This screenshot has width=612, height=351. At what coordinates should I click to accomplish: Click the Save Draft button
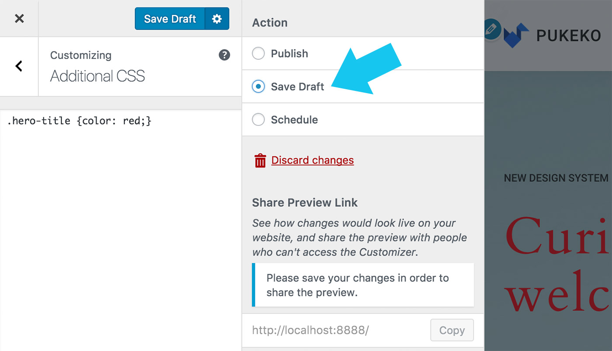pyautogui.click(x=170, y=19)
